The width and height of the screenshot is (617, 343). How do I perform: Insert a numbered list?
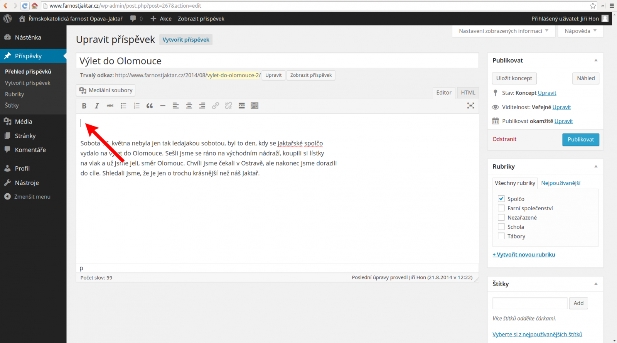click(x=137, y=106)
